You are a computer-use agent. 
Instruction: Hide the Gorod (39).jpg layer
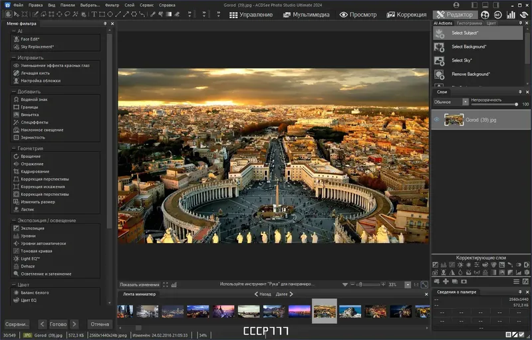437,120
